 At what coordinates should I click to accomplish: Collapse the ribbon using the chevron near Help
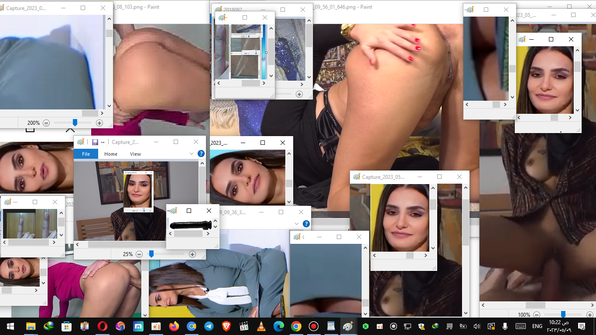tap(191, 154)
